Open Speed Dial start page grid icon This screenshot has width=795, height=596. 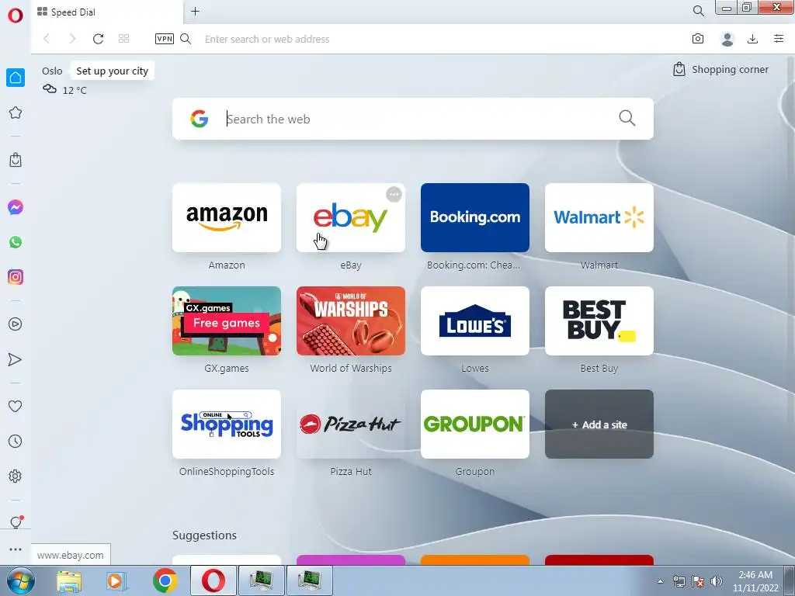coord(123,39)
